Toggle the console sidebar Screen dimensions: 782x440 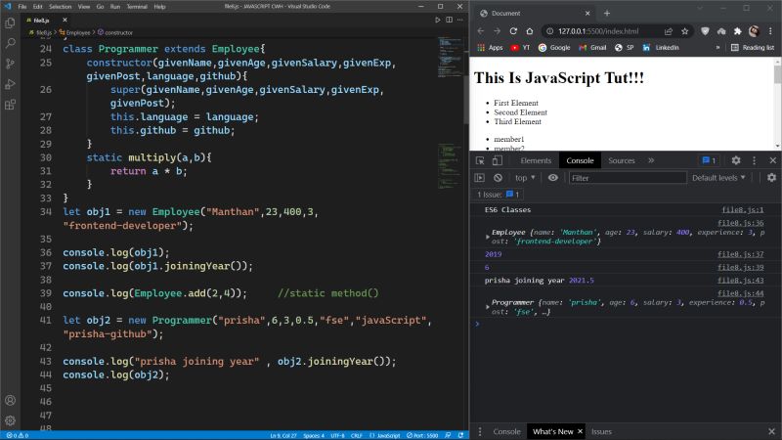click(x=480, y=178)
